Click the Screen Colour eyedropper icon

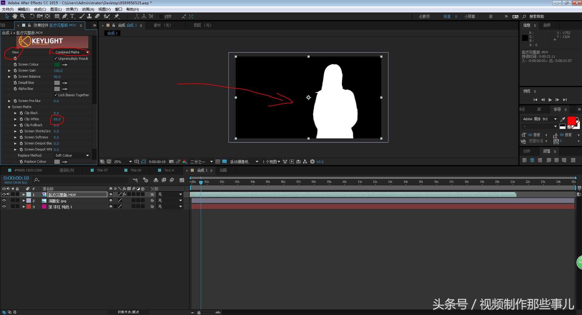pos(65,65)
